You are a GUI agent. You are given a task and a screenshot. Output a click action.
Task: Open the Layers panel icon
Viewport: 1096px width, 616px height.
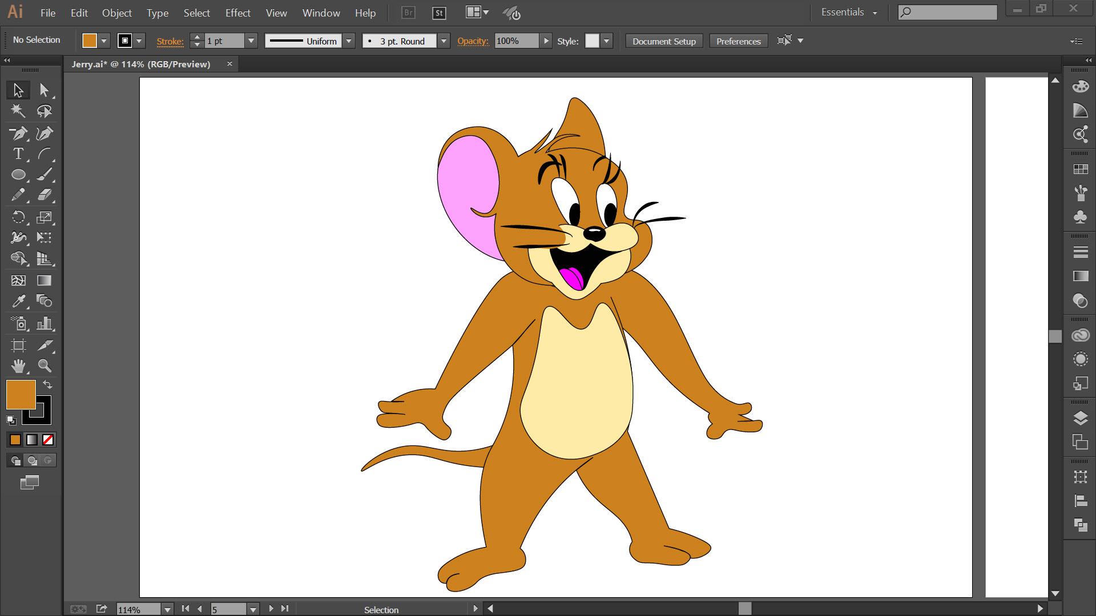tap(1080, 418)
